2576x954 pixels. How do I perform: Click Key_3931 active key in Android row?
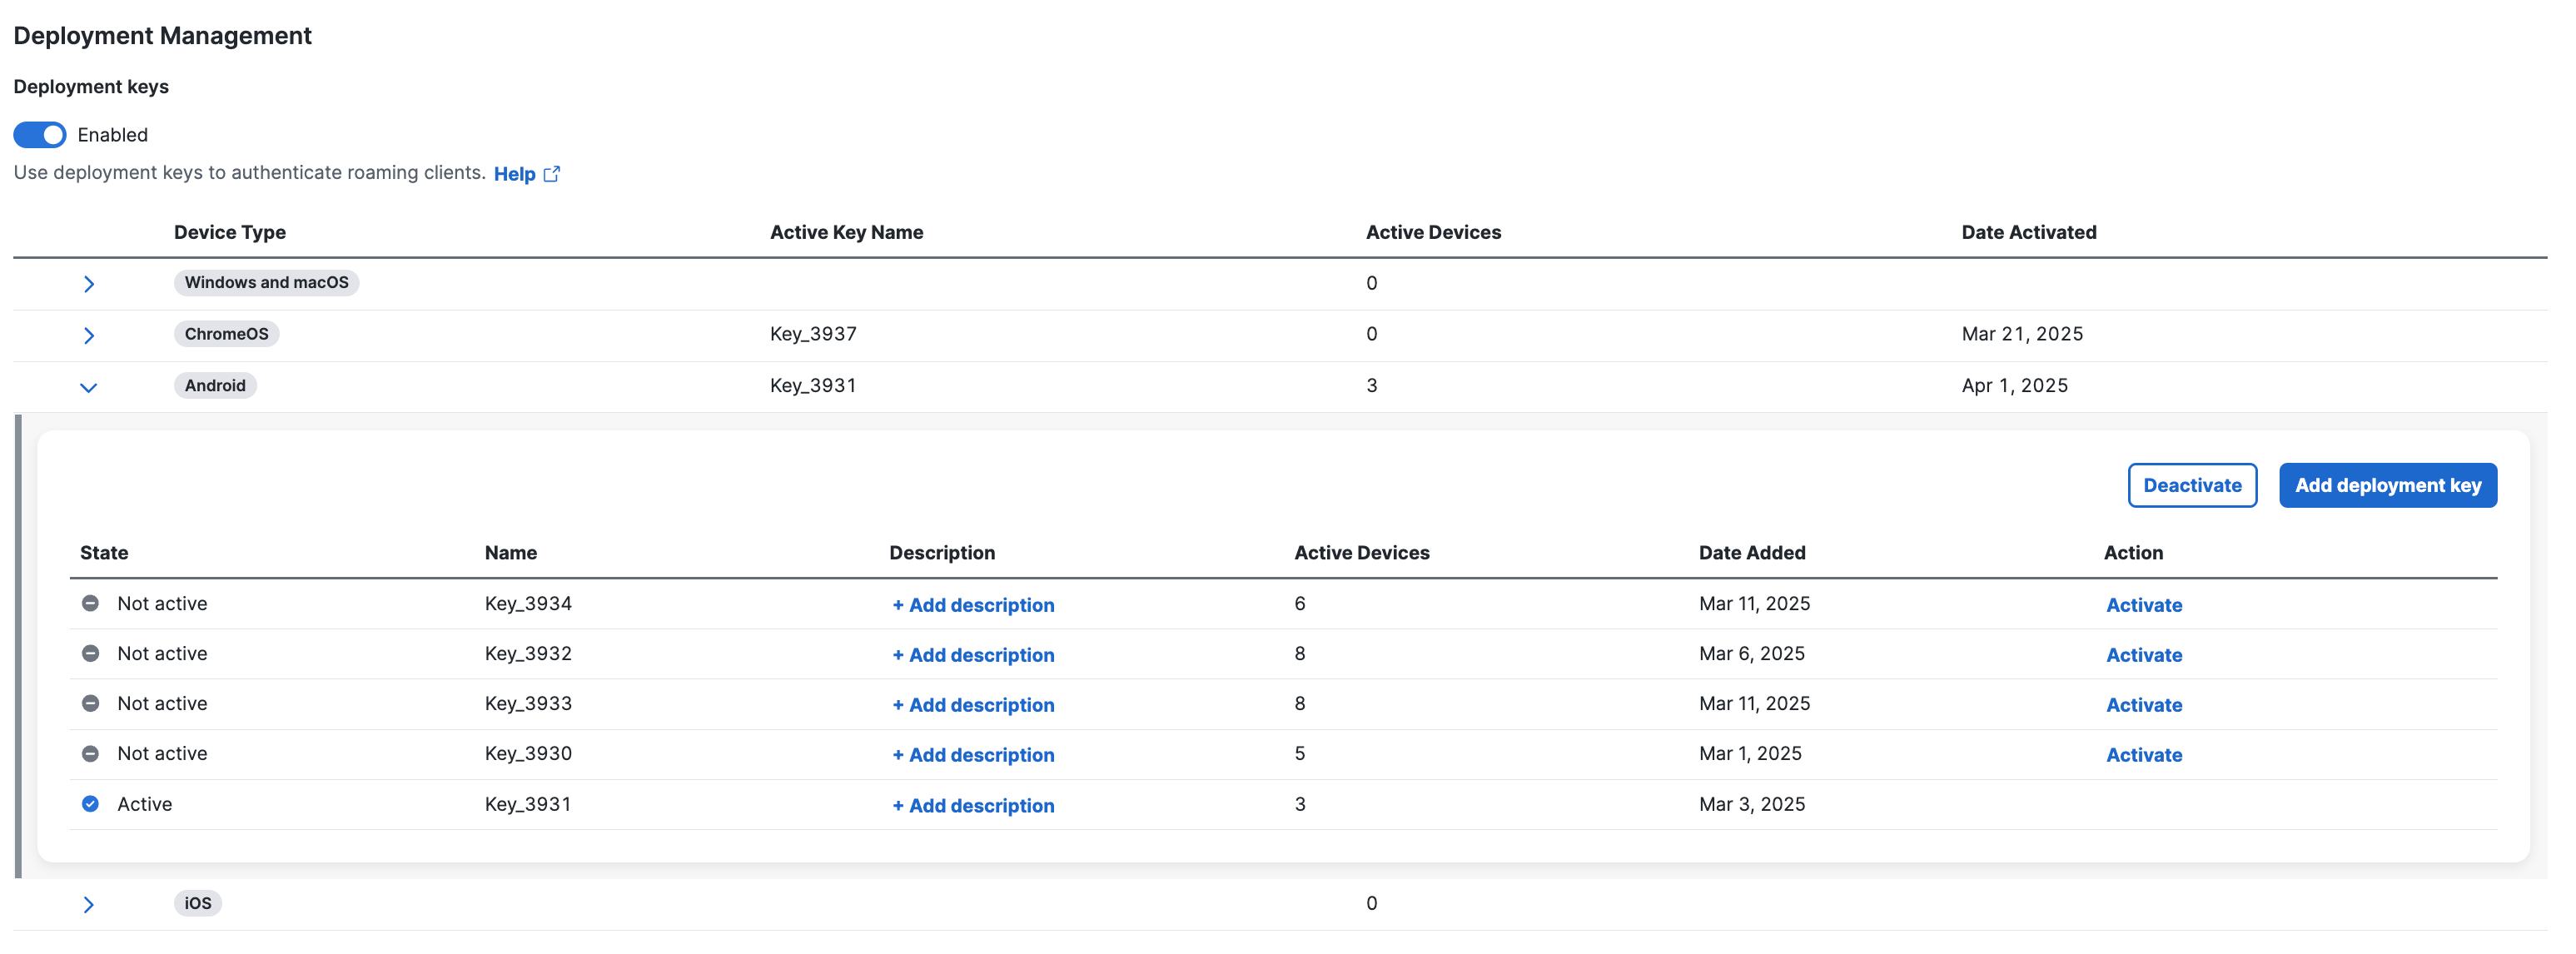(x=813, y=386)
